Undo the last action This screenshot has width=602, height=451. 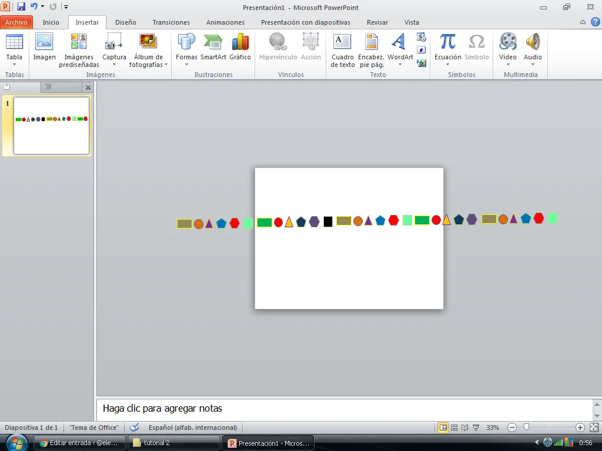[x=34, y=6]
